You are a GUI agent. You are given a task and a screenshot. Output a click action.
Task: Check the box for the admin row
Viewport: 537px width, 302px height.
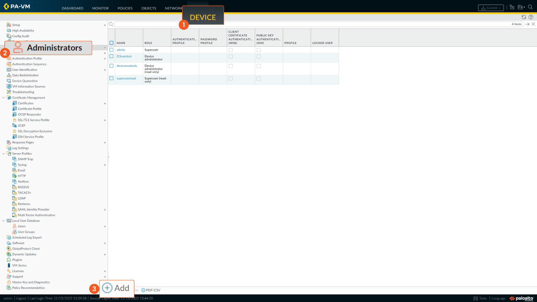point(111,50)
